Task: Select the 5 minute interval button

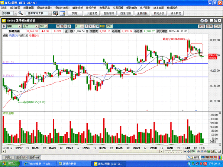Action: tap(90, 26)
